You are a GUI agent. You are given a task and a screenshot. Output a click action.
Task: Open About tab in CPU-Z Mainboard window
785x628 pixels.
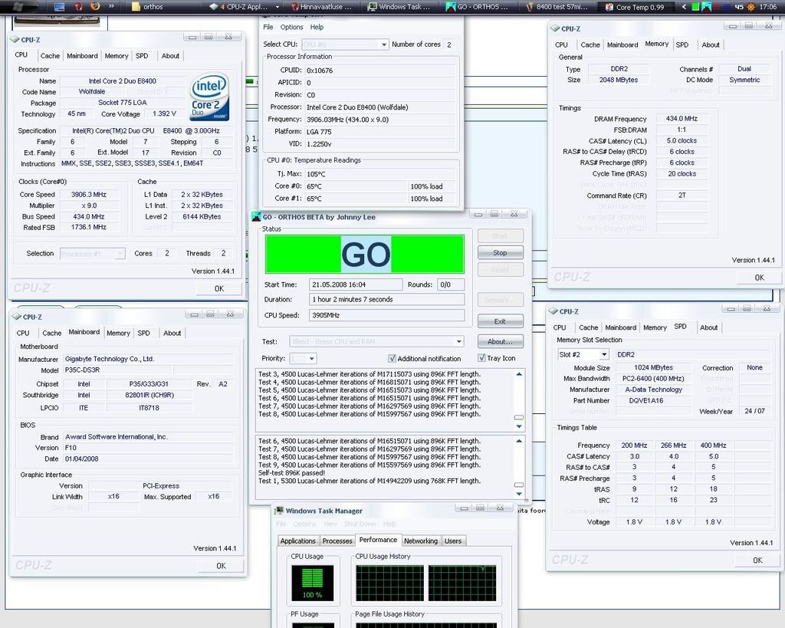(172, 333)
